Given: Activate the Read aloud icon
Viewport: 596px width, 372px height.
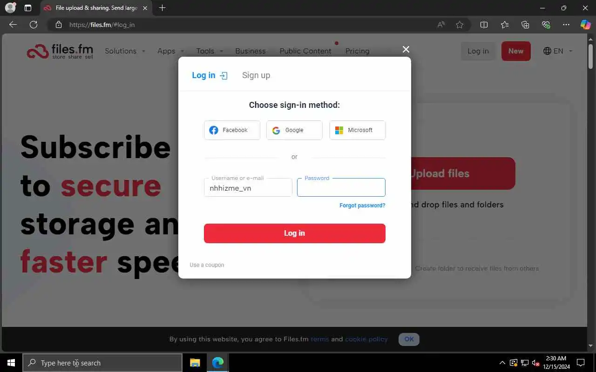Looking at the screenshot, I should [x=441, y=25].
